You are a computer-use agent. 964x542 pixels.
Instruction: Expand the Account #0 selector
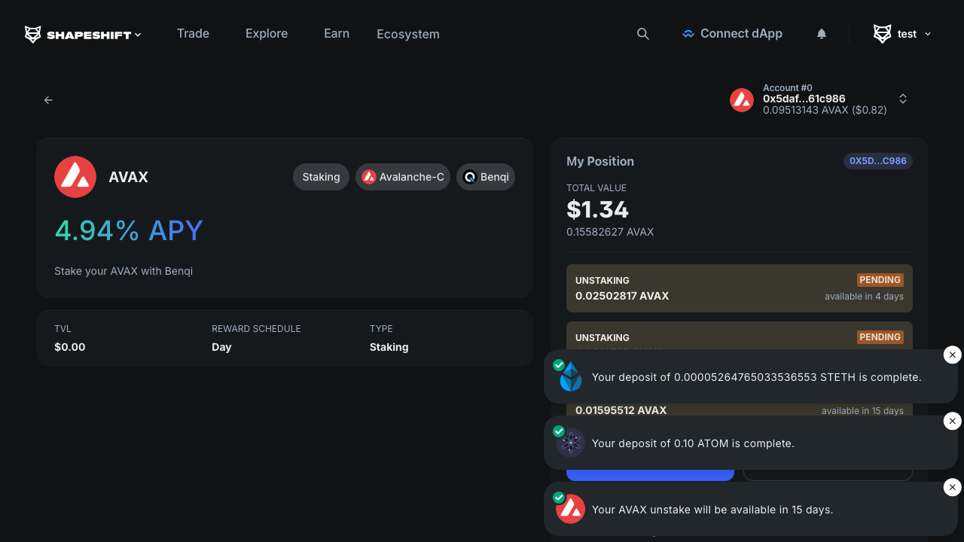(x=902, y=99)
